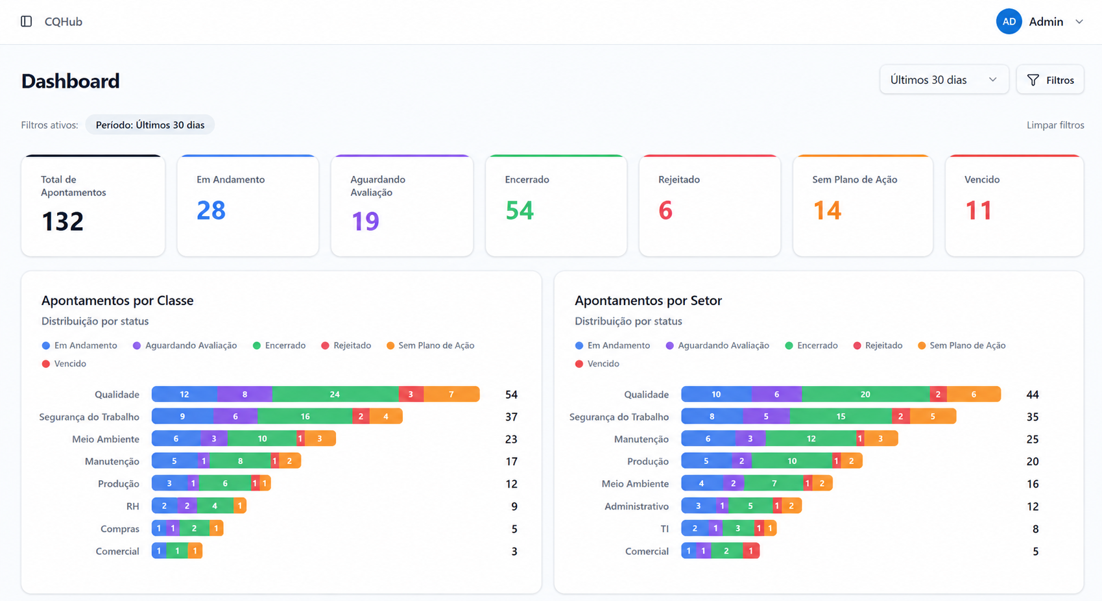
Task: Click the TI sector row label
Action: coord(664,528)
